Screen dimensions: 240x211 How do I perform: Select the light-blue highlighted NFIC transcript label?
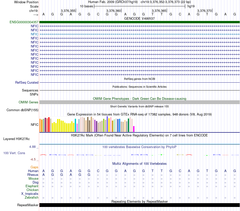coord(35,34)
